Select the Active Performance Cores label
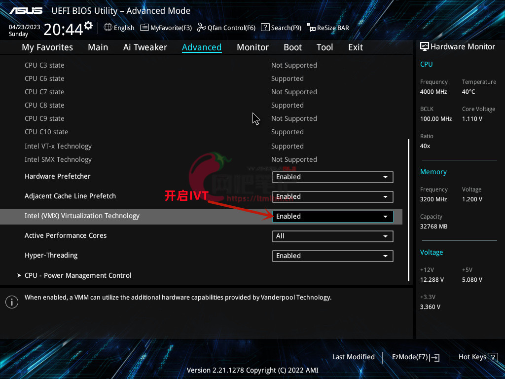The height and width of the screenshot is (379, 505). (66, 235)
